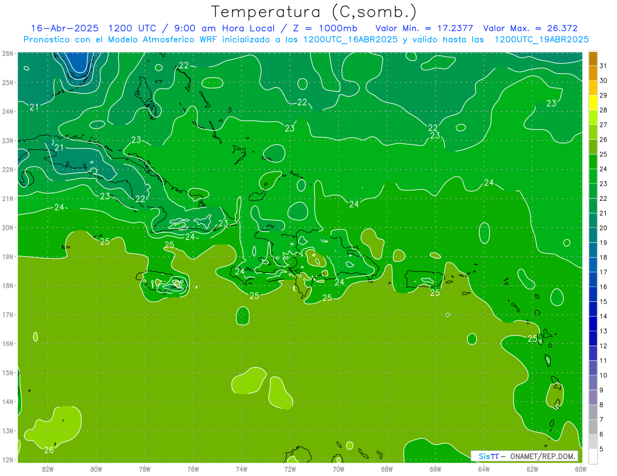
Task: Pick the green swatch between 23 and 24
Action: 593,177
